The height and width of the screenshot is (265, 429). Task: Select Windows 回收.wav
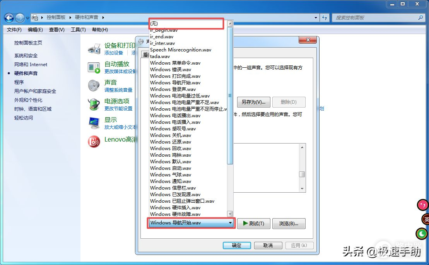188,149
